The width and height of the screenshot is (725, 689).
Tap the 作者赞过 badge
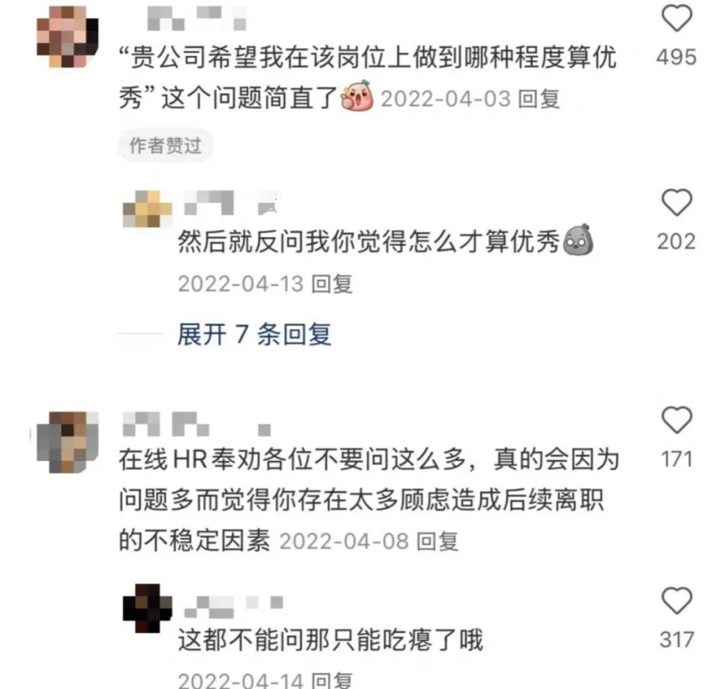[x=165, y=146]
